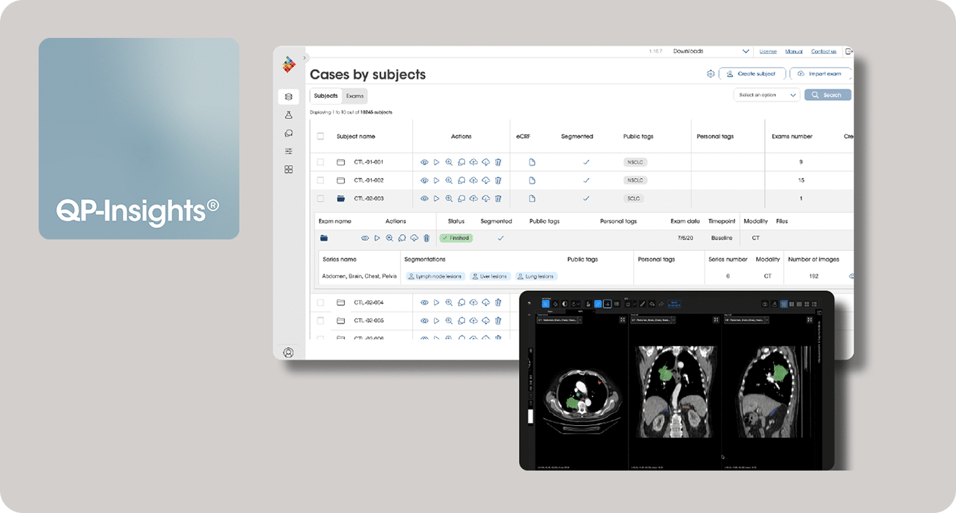Click the settings gear beside Create subject
The height and width of the screenshot is (513, 956).
tap(711, 74)
